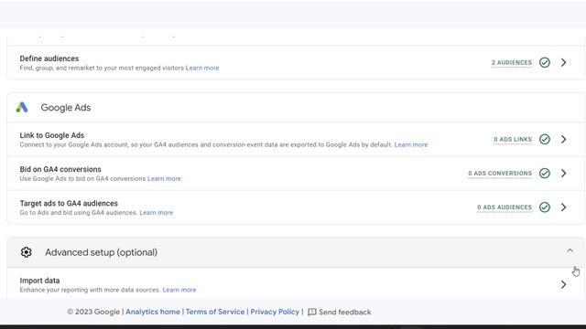Collapse the Advanced setup (optional) section
The height and width of the screenshot is (329, 586).
point(570,250)
